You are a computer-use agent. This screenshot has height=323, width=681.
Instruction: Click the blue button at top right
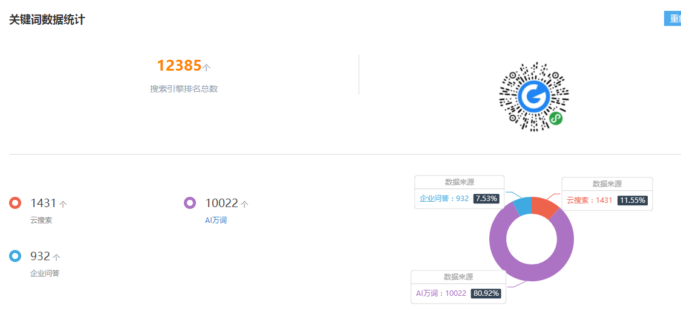pos(673,19)
